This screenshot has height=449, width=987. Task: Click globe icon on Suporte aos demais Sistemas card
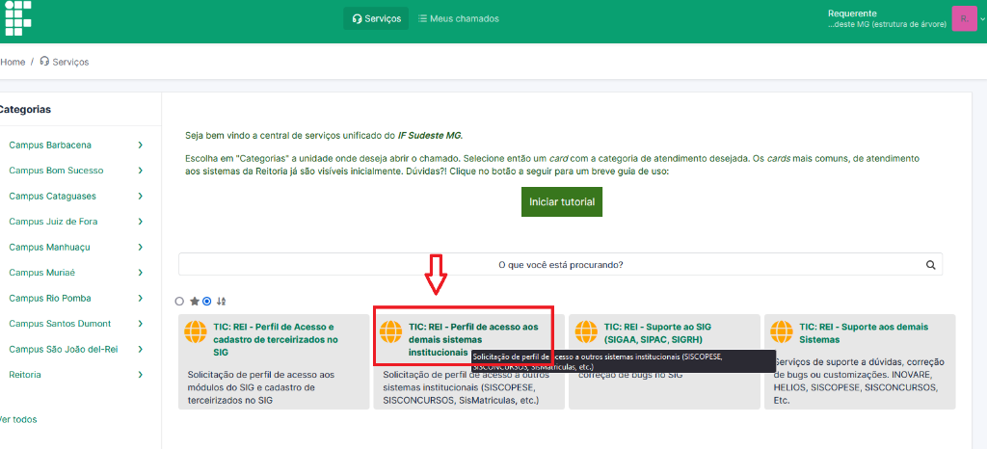[x=782, y=333]
